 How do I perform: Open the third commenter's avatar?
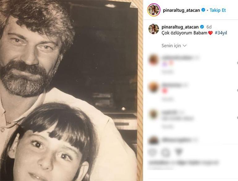click(x=154, y=114)
